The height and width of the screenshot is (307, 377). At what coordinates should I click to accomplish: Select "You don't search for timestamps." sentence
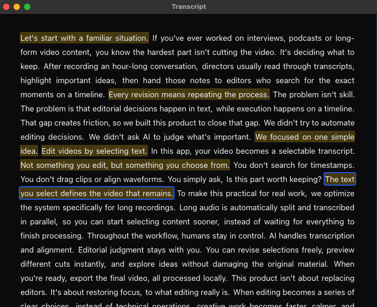coord(294,165)
